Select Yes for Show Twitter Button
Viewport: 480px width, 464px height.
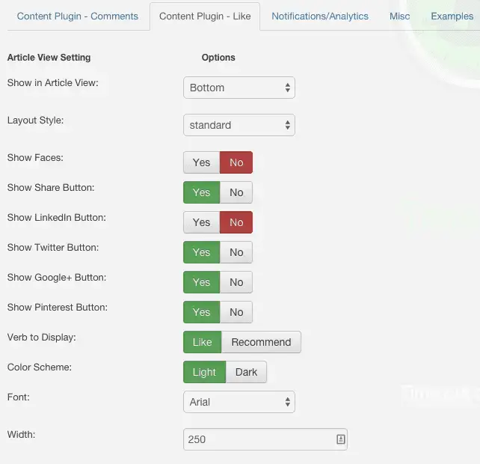pos(201,252)
